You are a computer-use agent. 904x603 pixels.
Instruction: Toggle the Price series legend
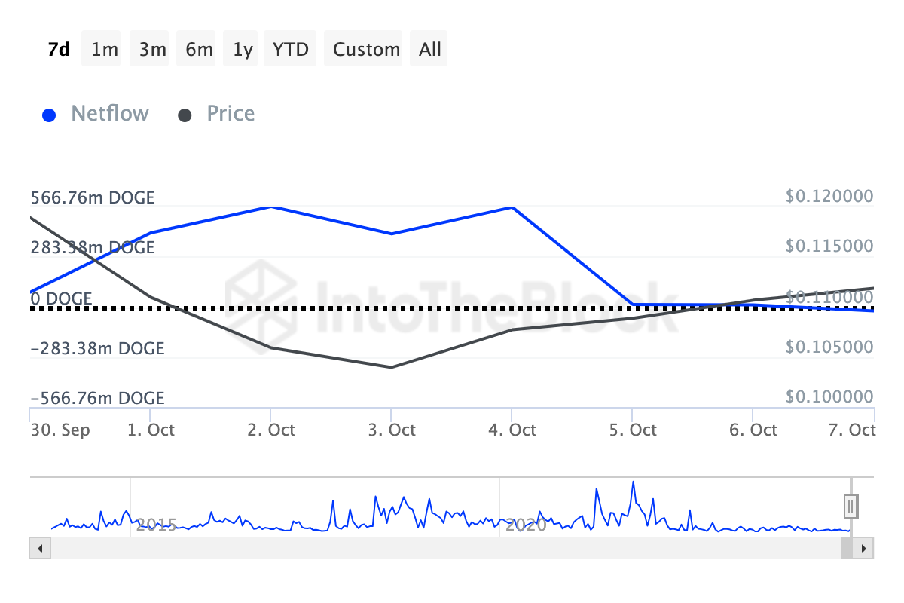coord(231,114)
